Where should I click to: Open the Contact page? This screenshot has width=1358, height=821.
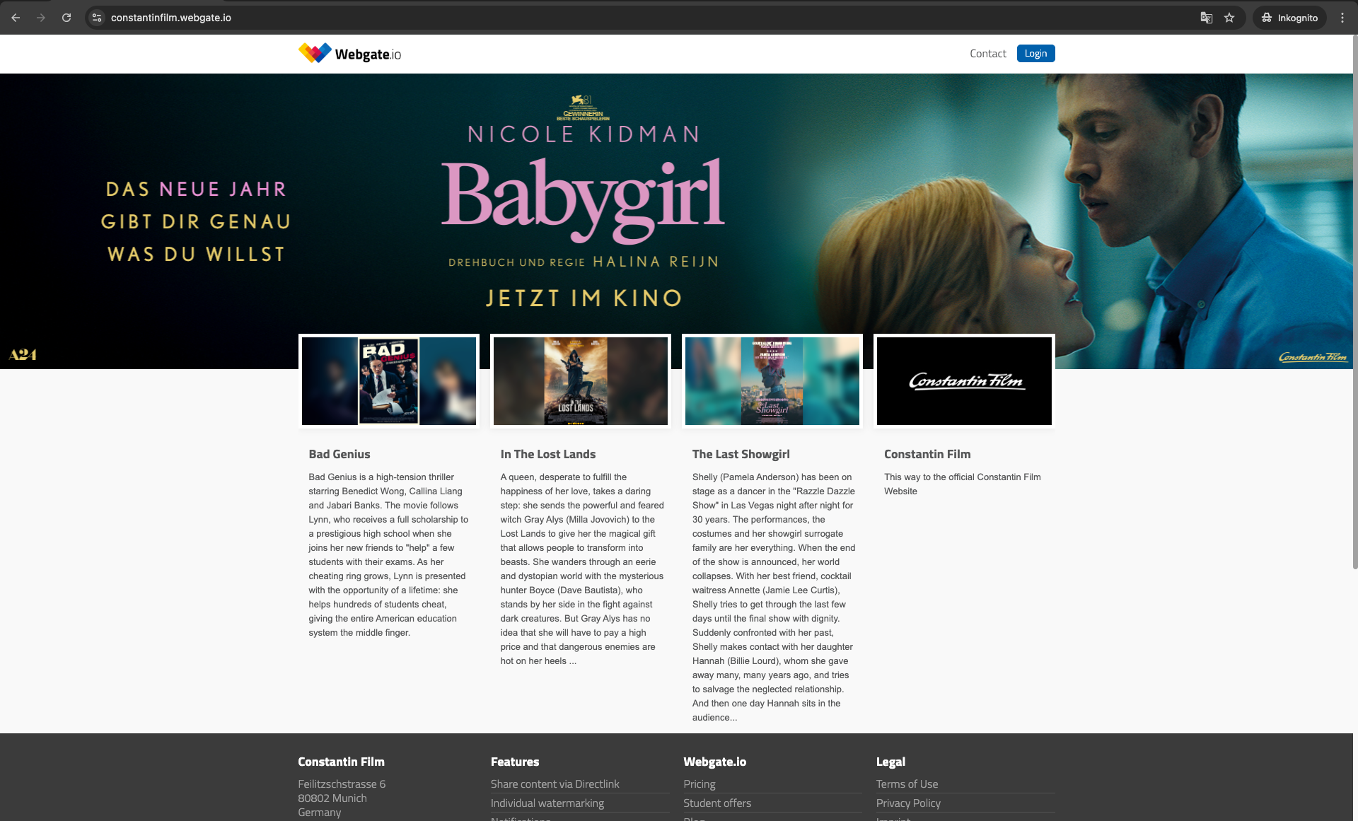click(987, 54)
